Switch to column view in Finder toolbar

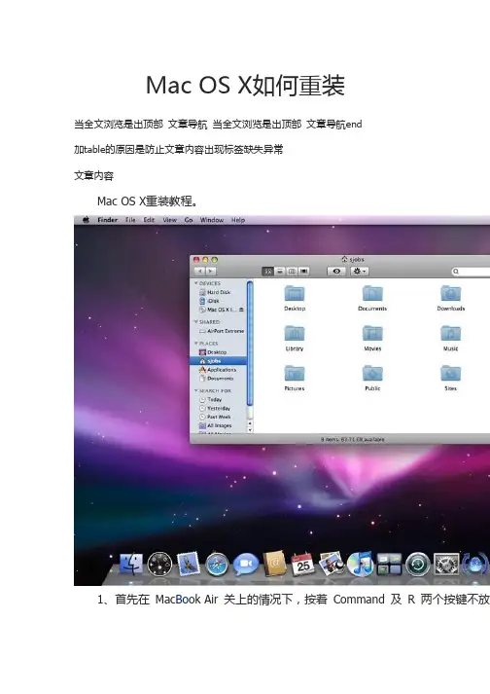(x=292, y=271)
